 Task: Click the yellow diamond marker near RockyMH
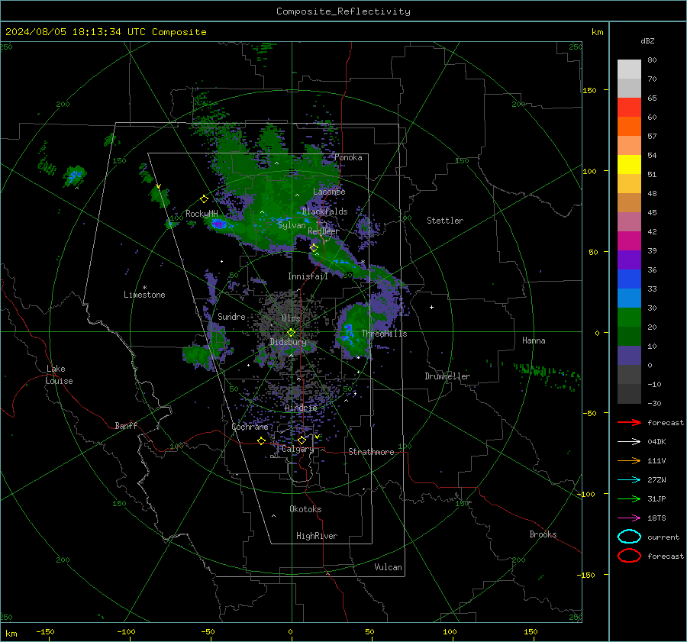click(204, 199)
